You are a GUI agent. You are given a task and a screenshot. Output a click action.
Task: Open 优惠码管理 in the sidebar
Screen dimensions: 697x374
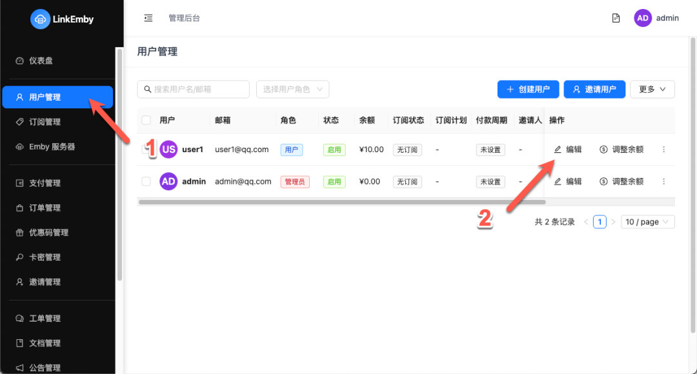click(x=48, y=232)
